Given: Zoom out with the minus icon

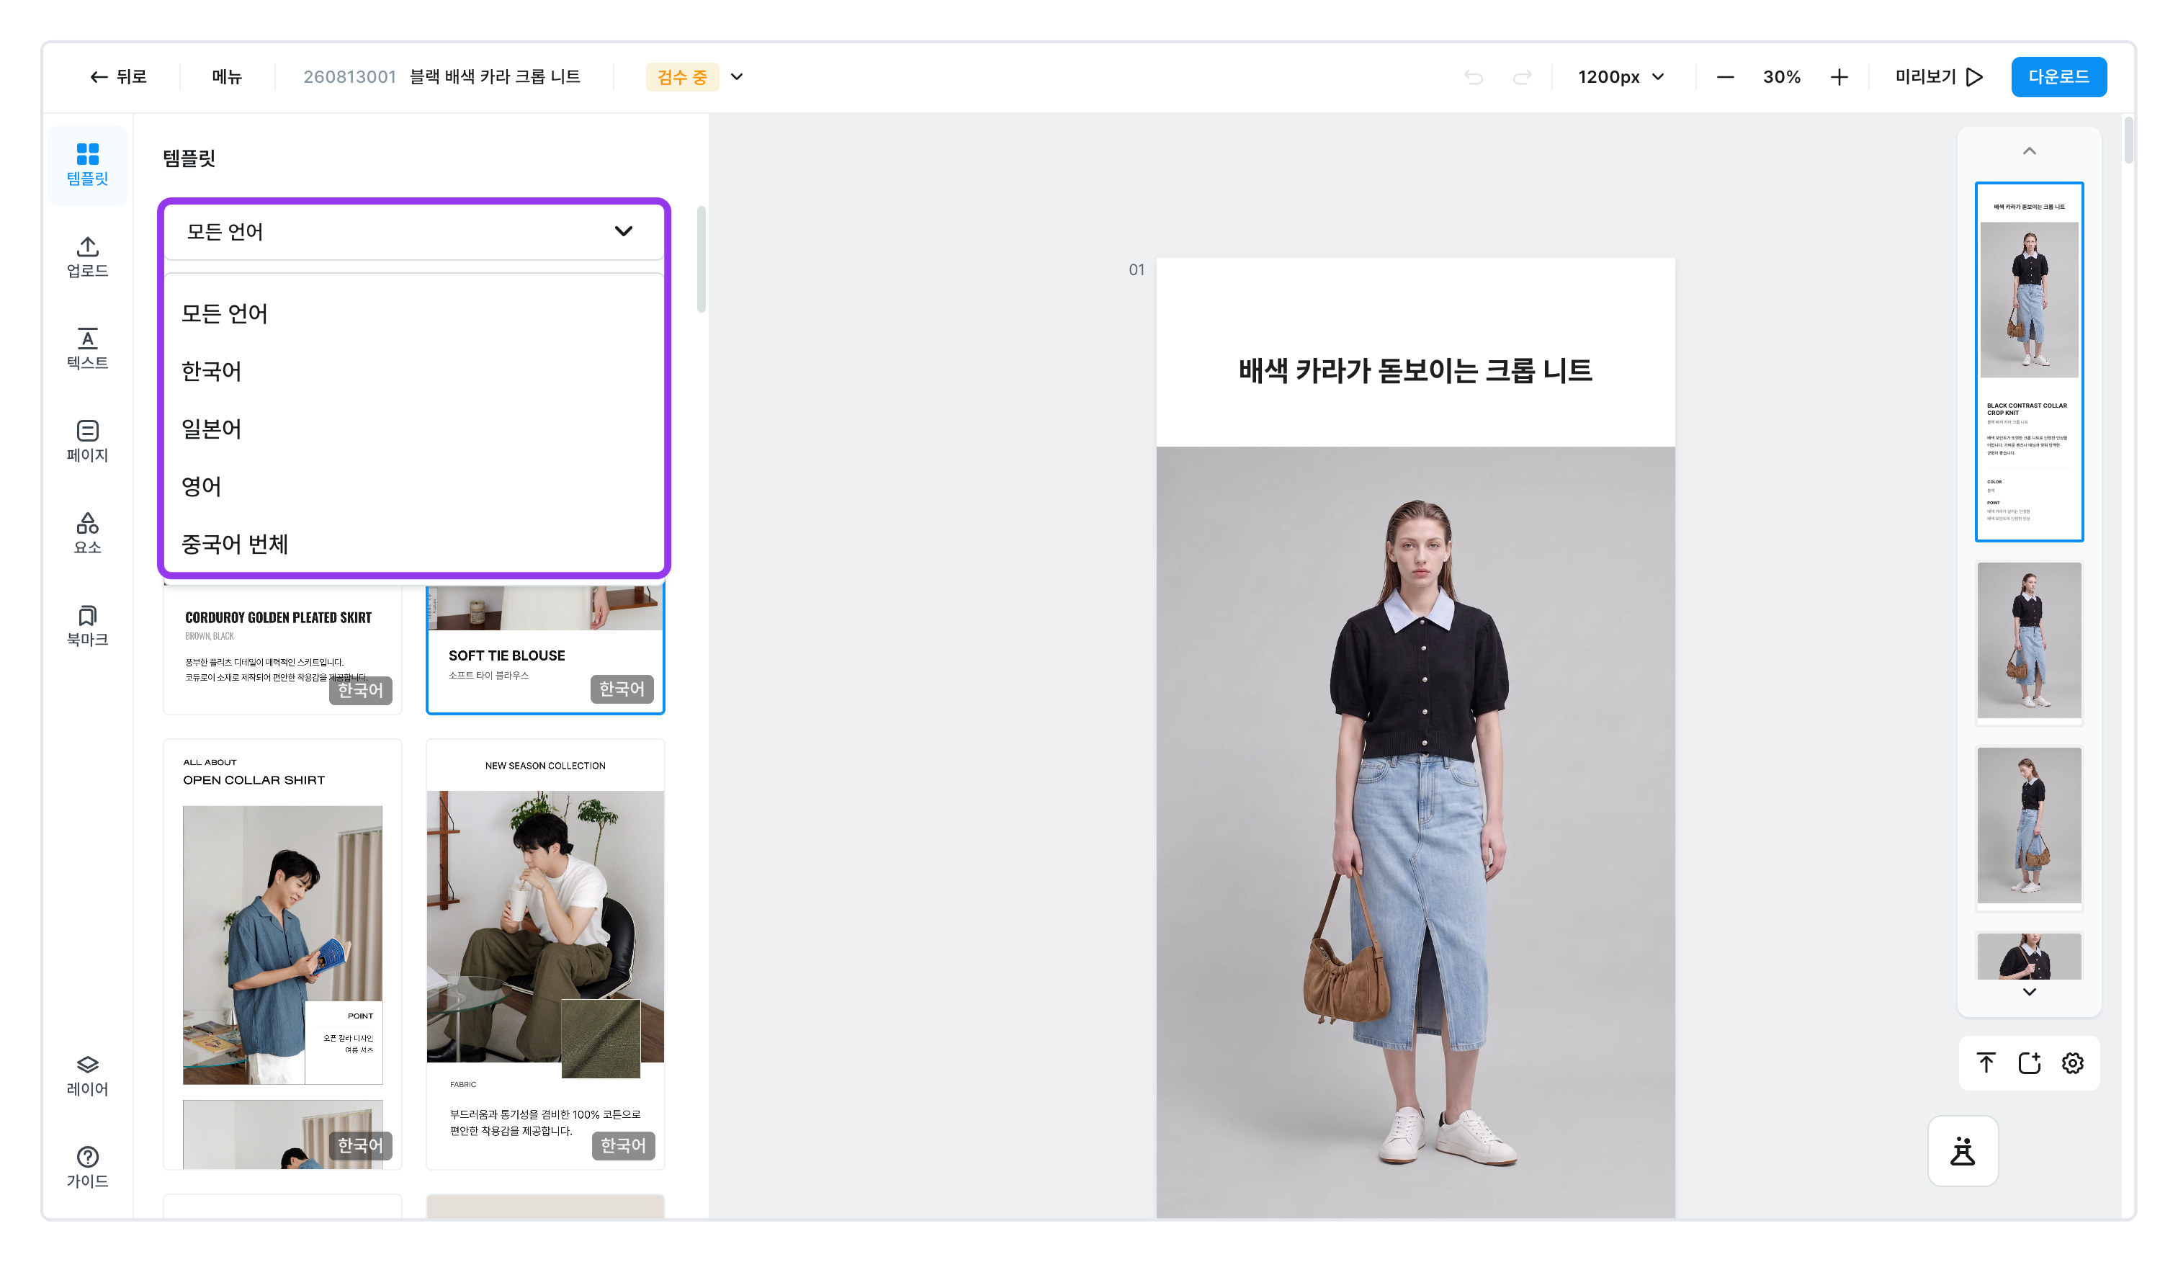Looking at the screenshot, I should [x=1725, y=77].
